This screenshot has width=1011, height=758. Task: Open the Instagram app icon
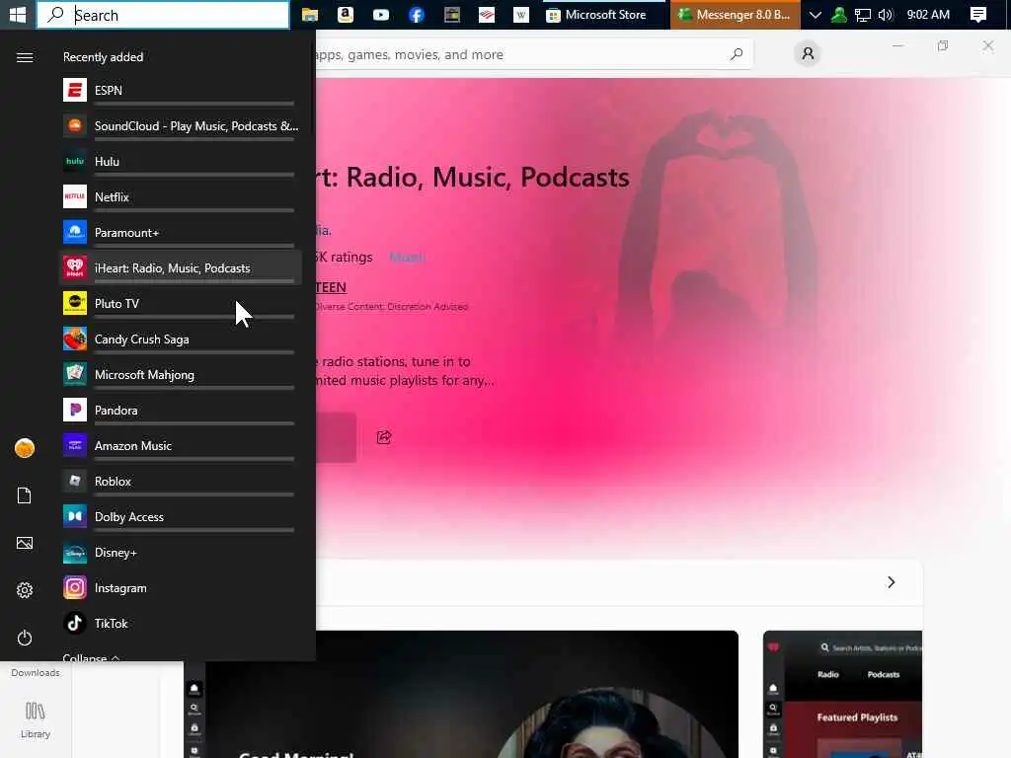tap(75, 588)
